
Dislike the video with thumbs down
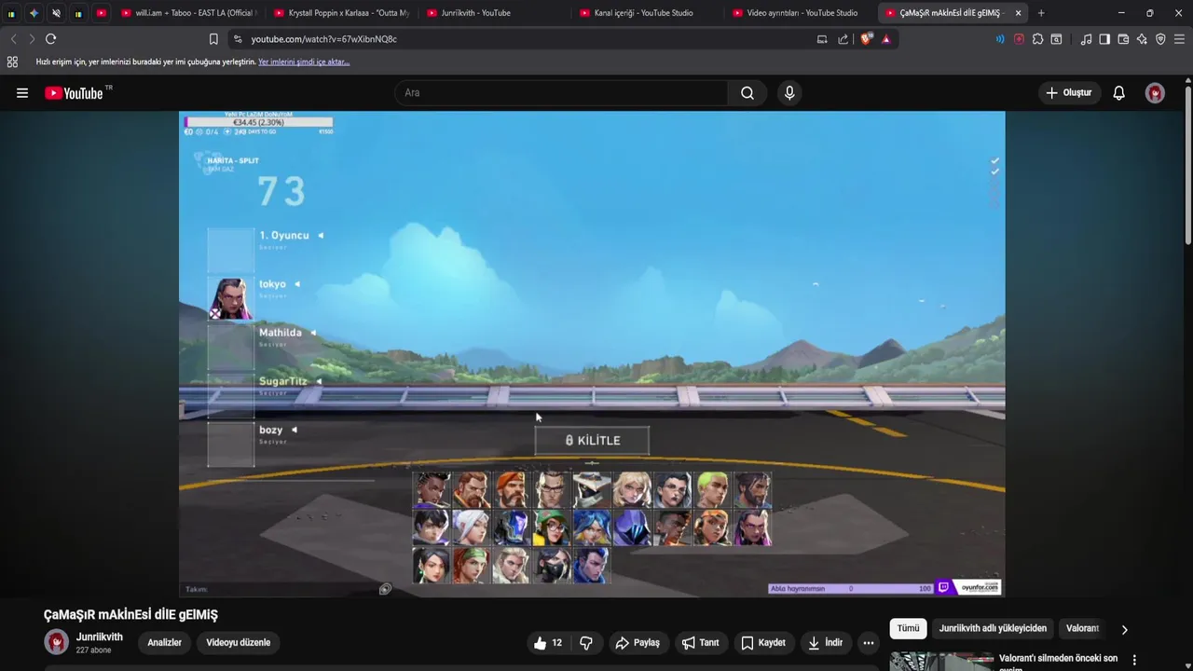pos(586,643)
